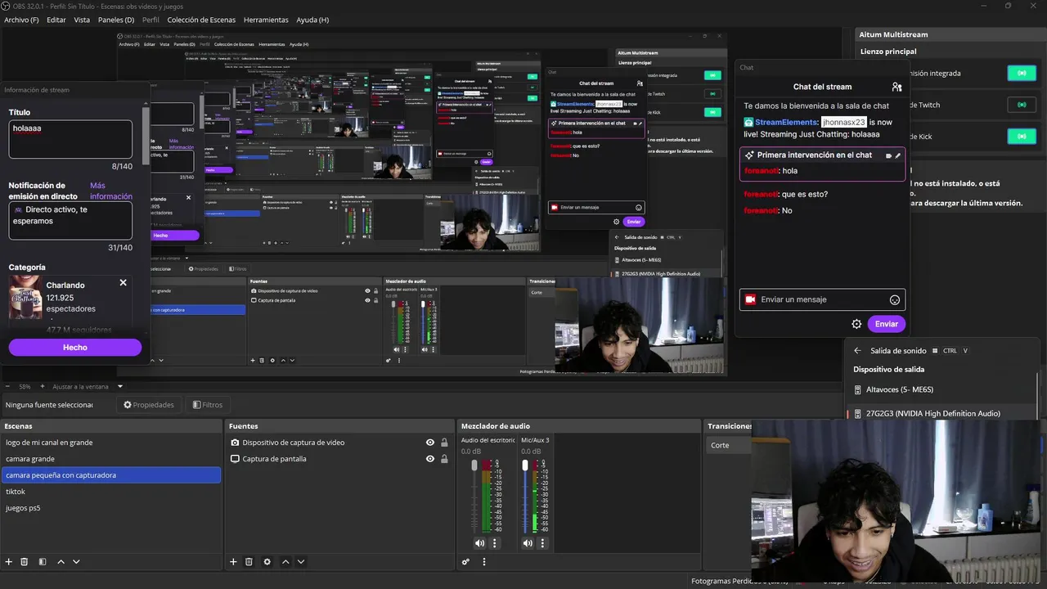
Task: Open Mic/Aux 3 three-dot options
Action: tap(542, 543)
